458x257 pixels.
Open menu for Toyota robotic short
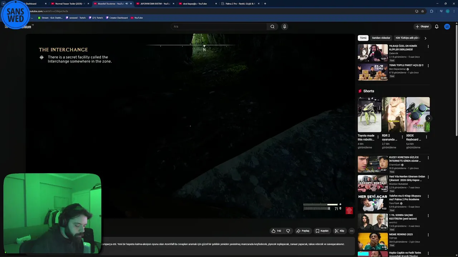(378, 137)
